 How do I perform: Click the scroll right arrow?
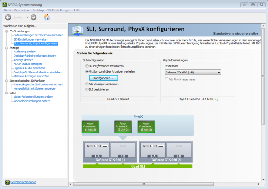259,184
